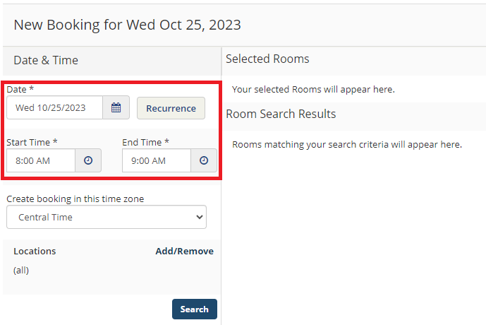The image size is (486, 325).
Task: Click the (all) locations text
Action: 21,270
